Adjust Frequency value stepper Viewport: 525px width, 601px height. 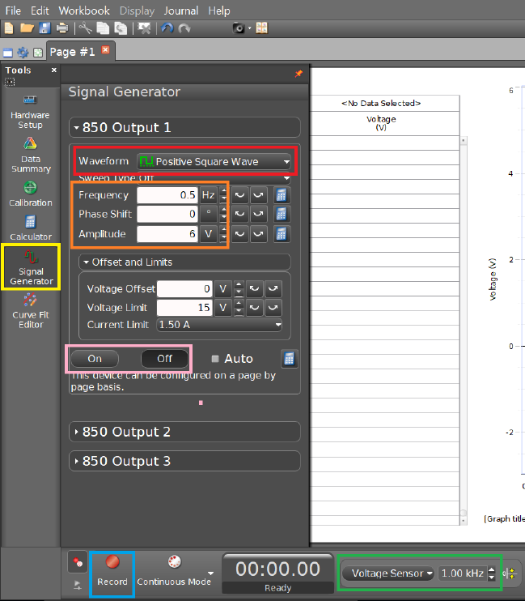[223, 195]
